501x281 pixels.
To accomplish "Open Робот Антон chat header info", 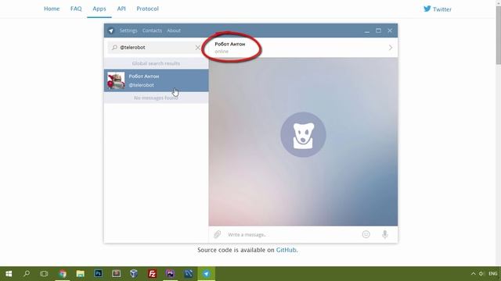I will pos(230,48).
